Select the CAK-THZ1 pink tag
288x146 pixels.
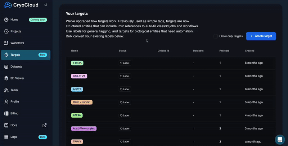click(x=79, y=76)
